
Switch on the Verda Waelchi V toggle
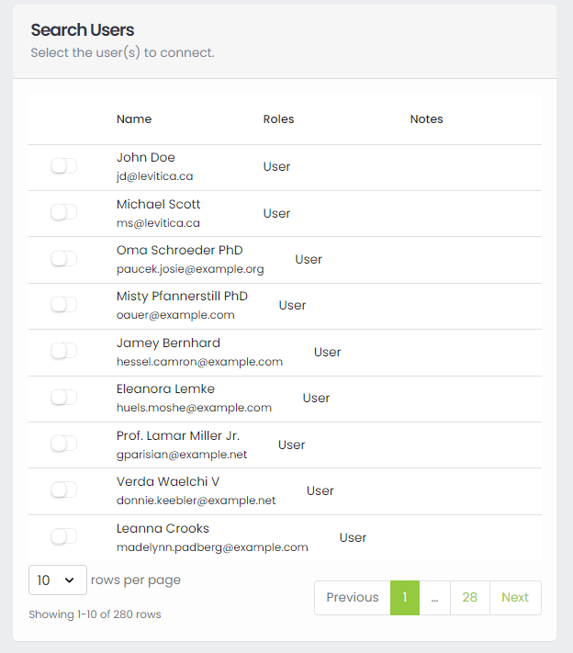[63, 490]
